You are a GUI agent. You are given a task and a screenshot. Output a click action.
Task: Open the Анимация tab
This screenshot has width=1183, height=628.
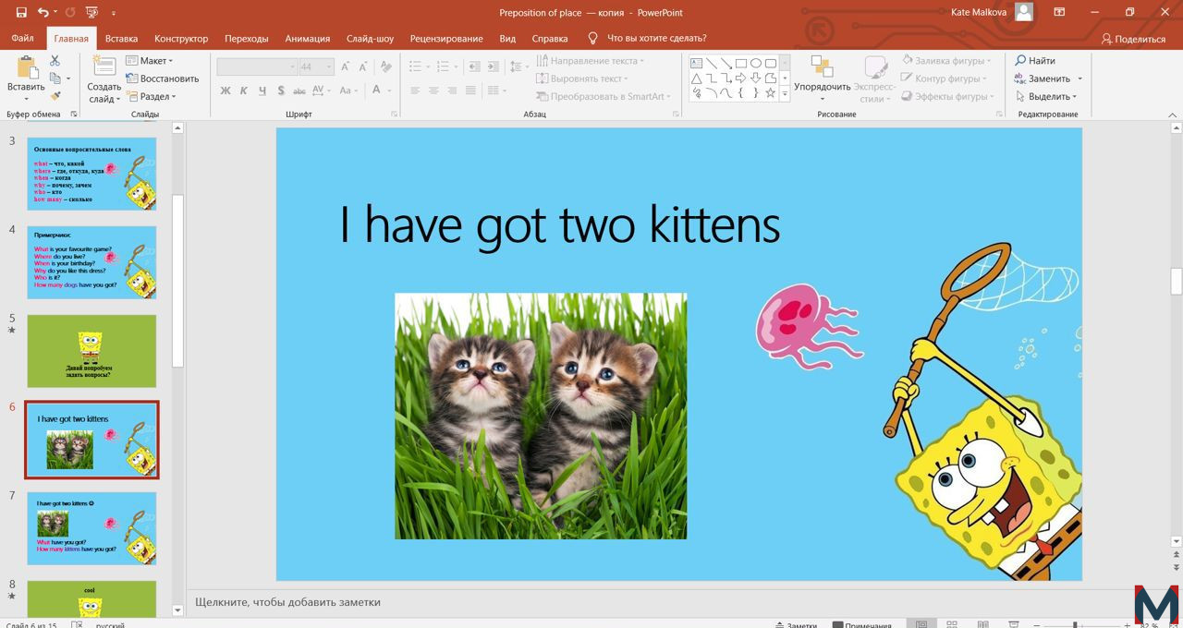coord(307,39)
